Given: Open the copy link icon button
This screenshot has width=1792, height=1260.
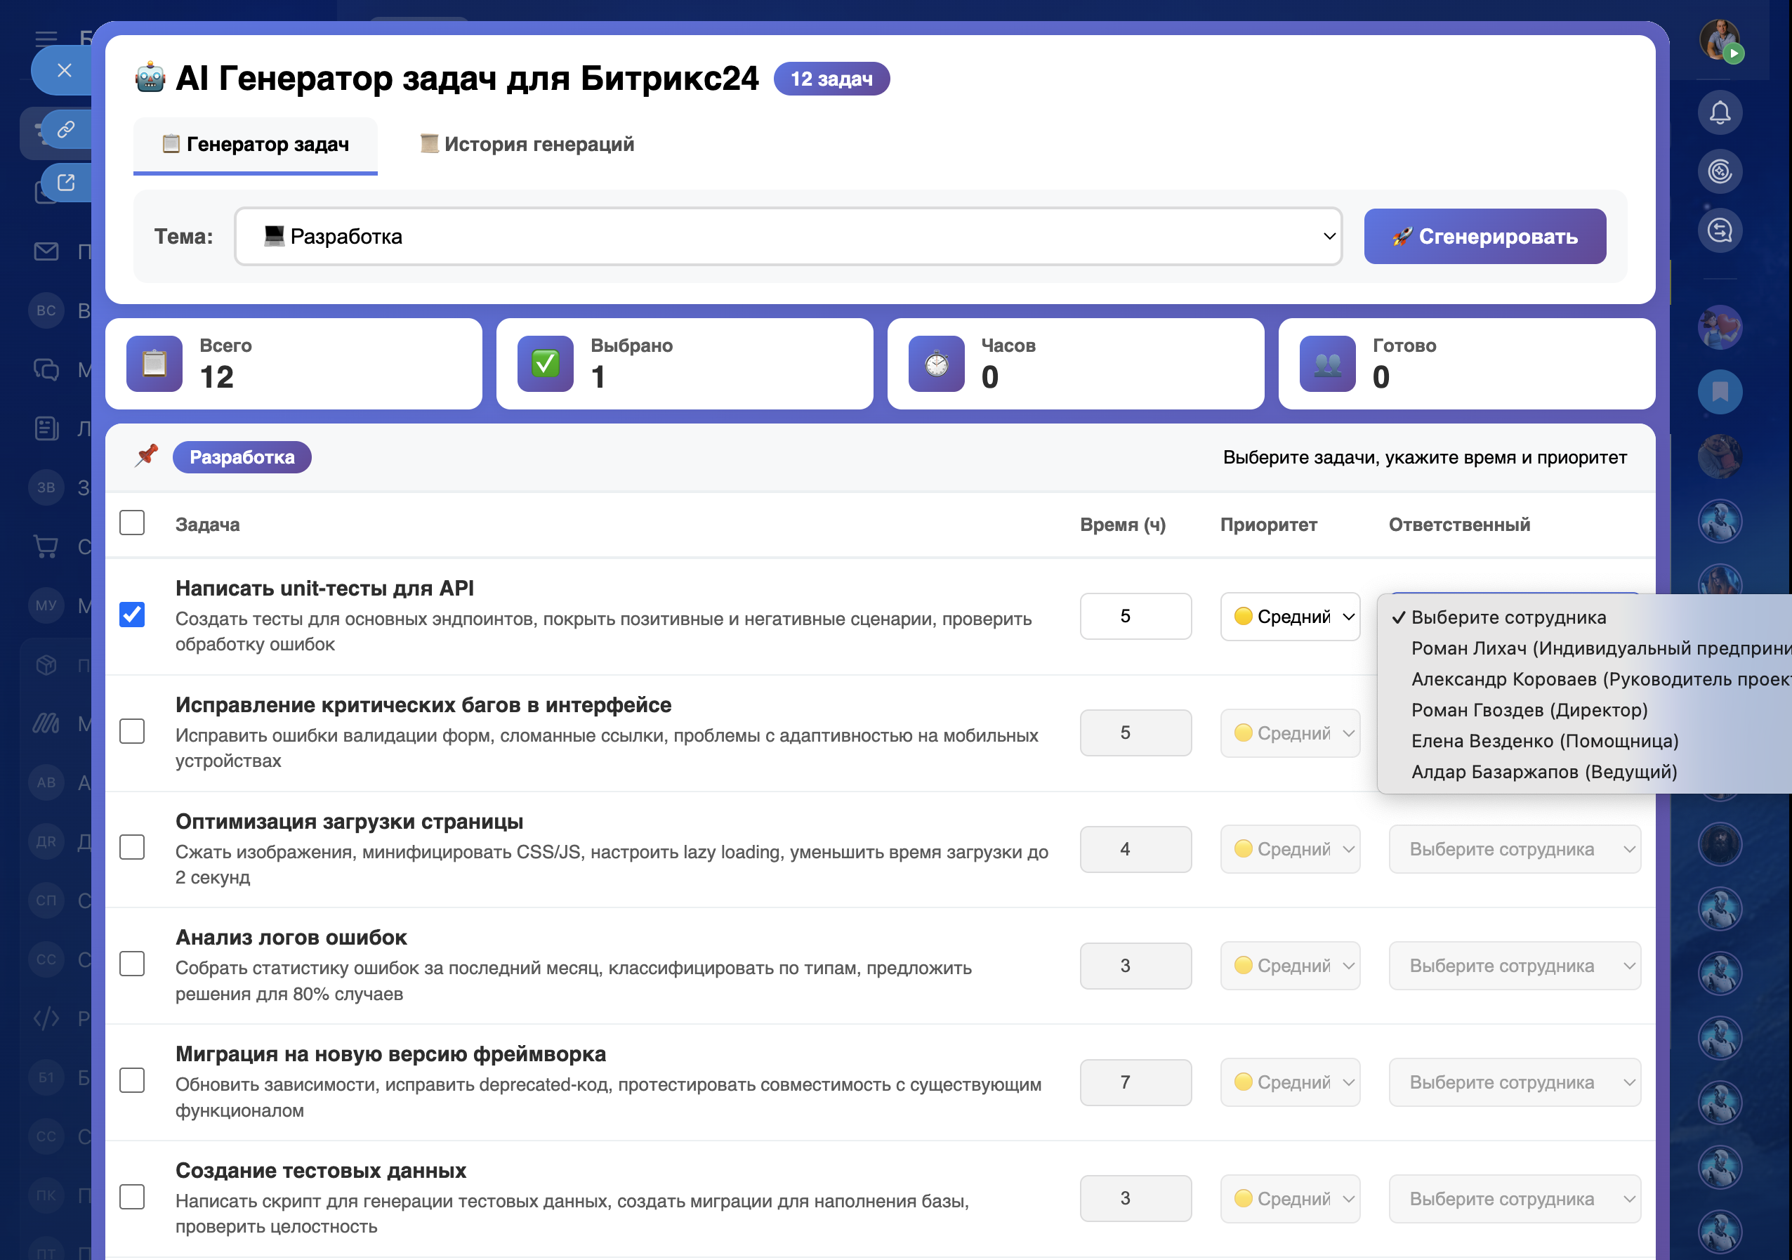Looking at the screenshot, I should pyautogui.click(x=66, y=129).
